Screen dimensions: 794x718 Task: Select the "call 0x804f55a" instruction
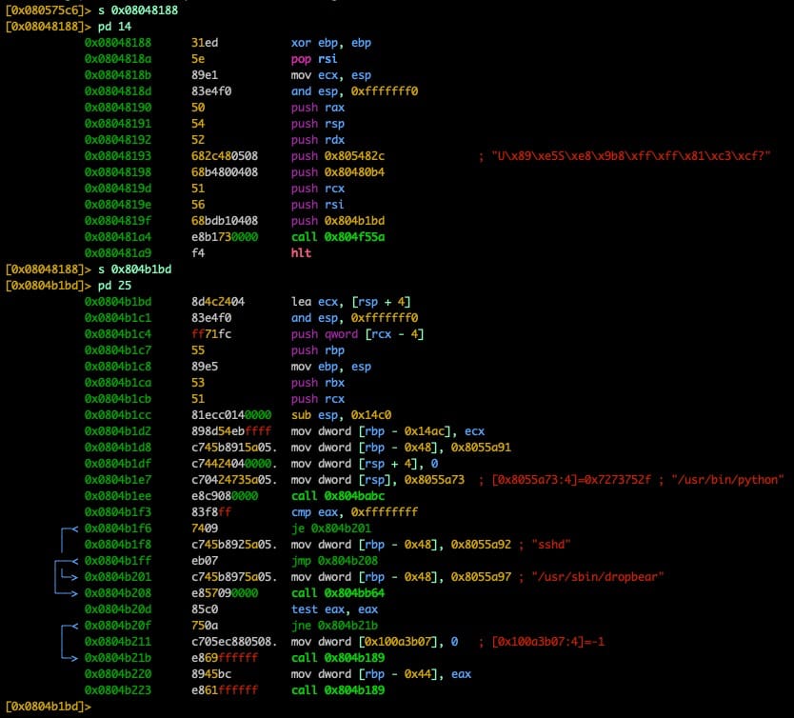[x=338, y=237]
